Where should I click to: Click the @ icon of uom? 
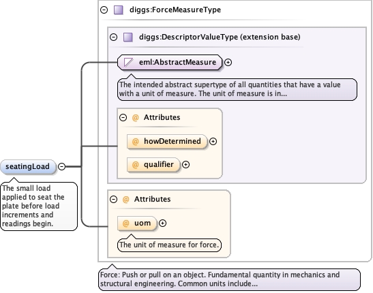[125, 223]
